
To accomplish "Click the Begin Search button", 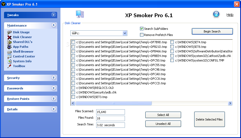I will pyautogui.click(x=212, y=31).
